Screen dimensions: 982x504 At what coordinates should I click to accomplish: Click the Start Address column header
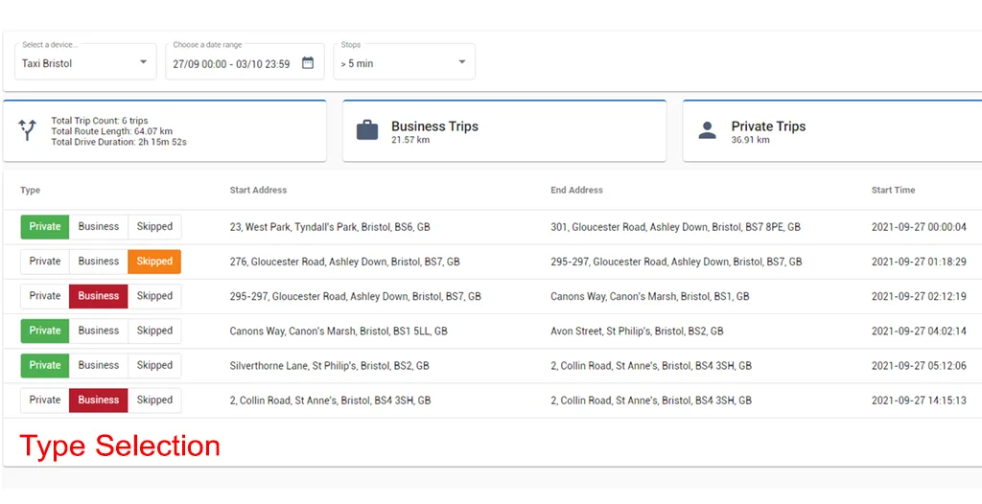point(258,191)
